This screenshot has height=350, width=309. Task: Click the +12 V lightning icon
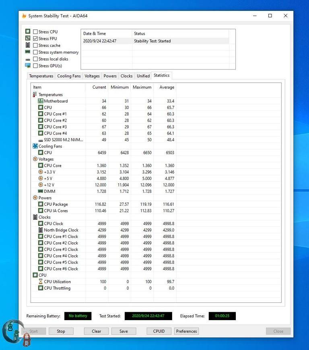tap(41, 185)
